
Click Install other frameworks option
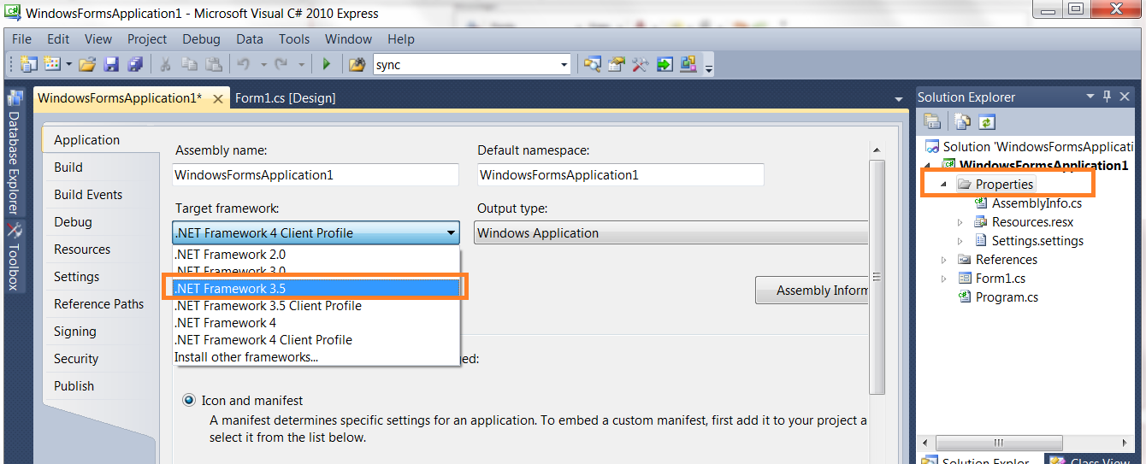pos(246,357)
